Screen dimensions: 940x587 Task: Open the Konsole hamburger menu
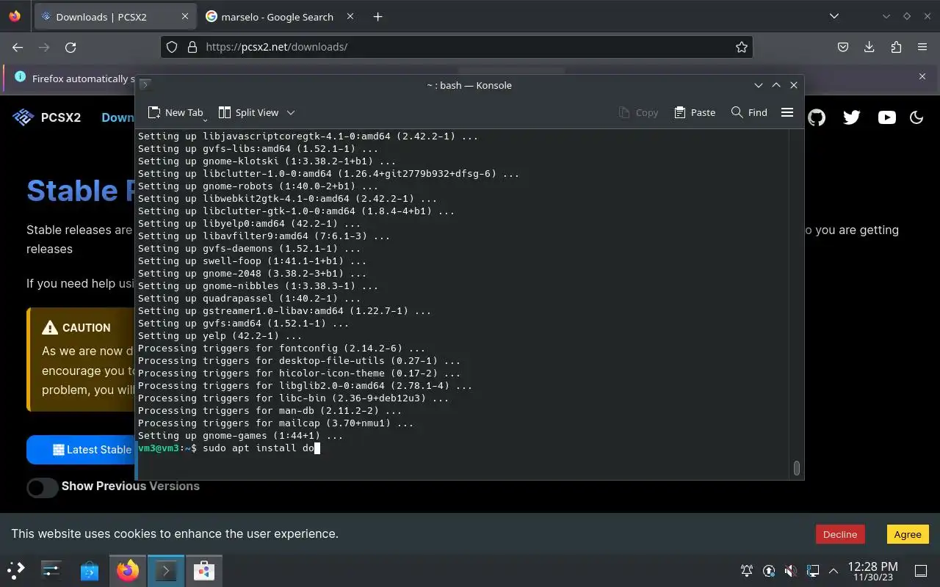tap(787, 112)
